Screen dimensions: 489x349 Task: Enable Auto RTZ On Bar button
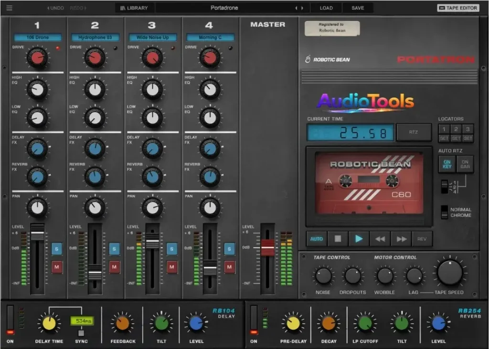point(465,164)
